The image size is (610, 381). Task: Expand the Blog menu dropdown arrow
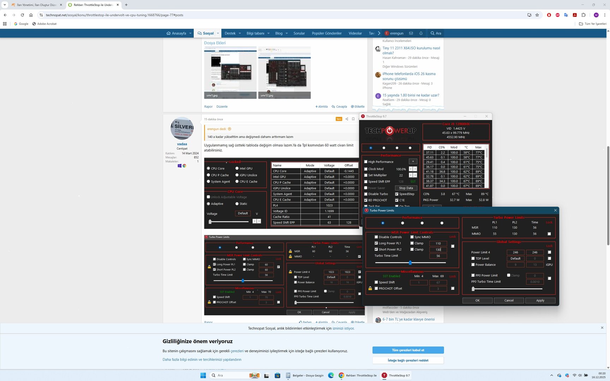pos(287,34)
